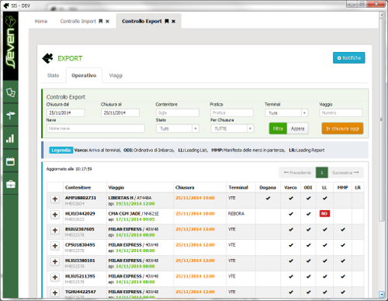Viewport: 388px width, 301px height.
Task: Click bookmark icon on Controllo Import tab
Action: click(101, 21)
